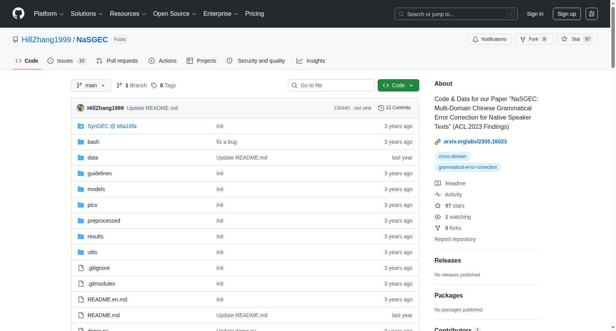
Task: Expand the Solutions menu
Action: [87, 14]
